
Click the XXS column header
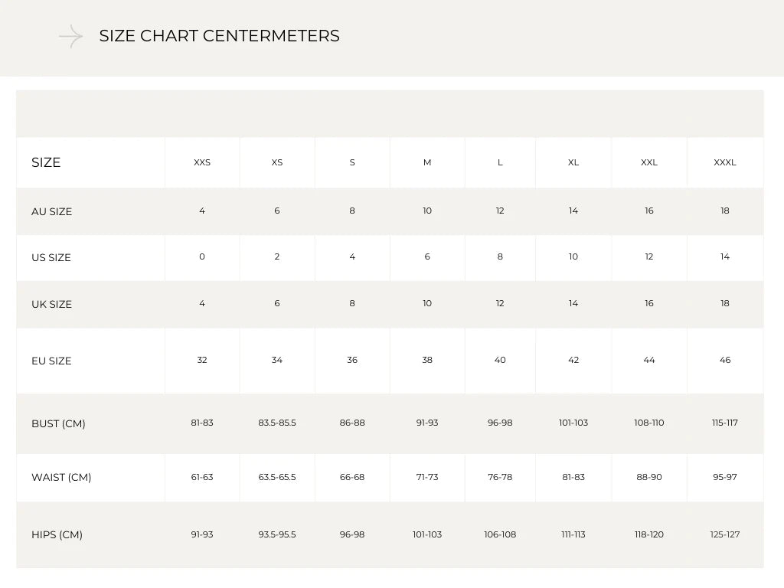pos(202,162)
